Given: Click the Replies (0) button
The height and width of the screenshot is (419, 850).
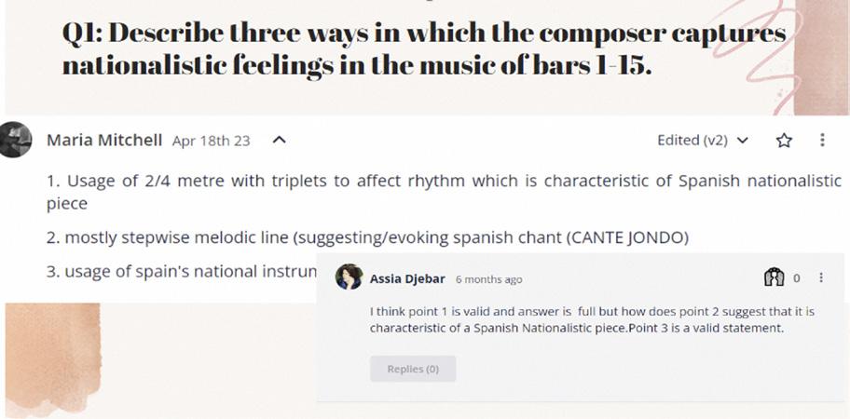Looking at the screenshot, I should pyautogui.click(x=413, y=369).
